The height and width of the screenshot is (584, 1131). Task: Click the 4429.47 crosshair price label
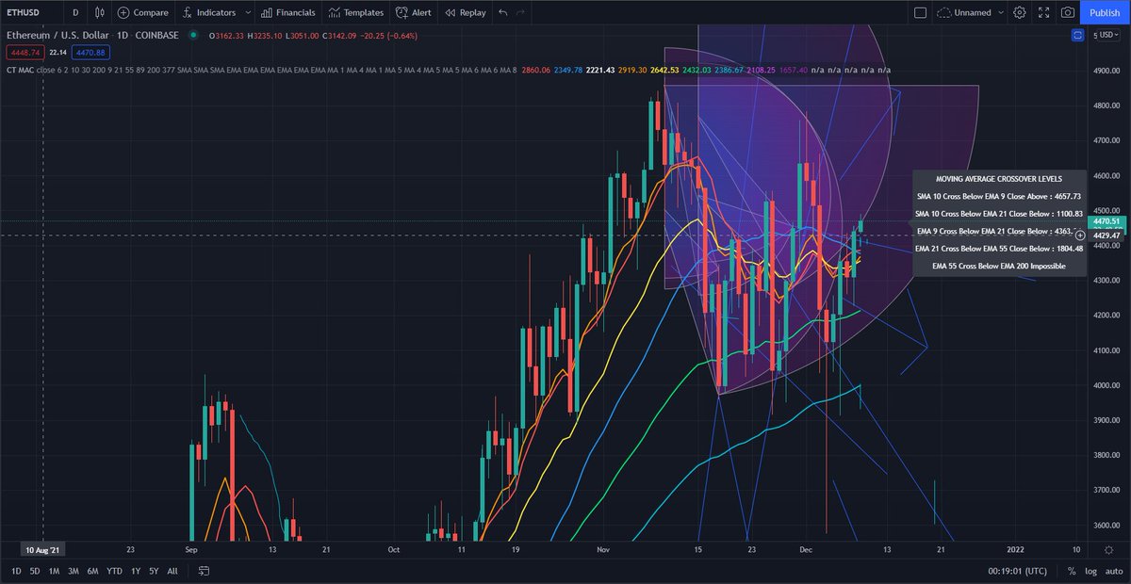click(1106, 235)
